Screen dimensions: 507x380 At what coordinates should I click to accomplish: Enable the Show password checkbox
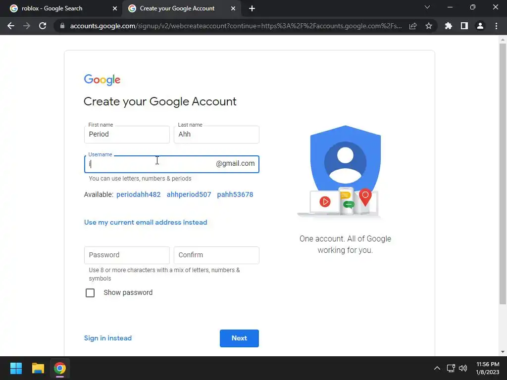90,293
